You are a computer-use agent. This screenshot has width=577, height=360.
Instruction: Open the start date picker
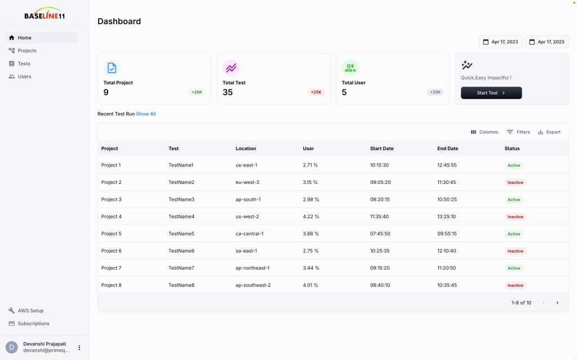point(500,42)
